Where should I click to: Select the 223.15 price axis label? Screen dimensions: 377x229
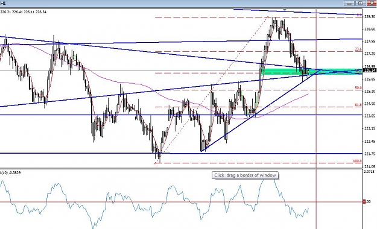click(x=370, y=128)
